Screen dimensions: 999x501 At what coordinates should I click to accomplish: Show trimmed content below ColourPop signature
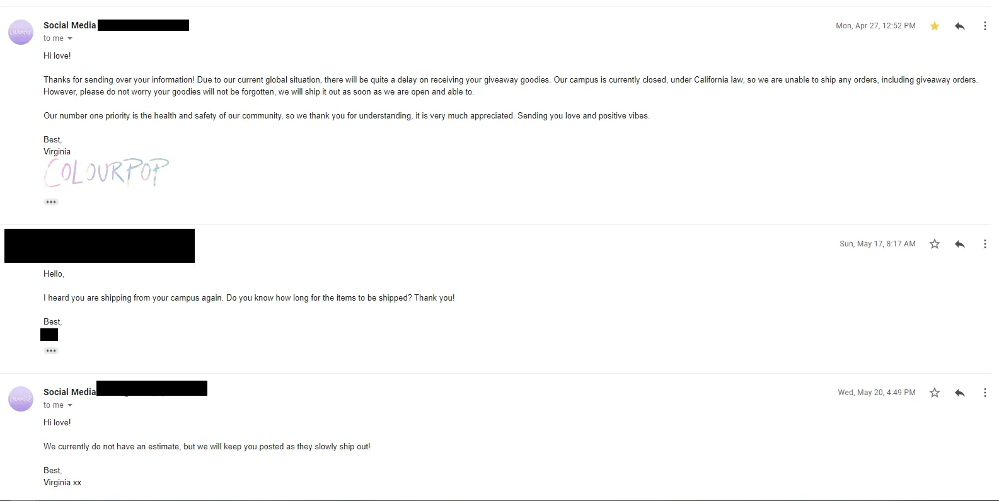click(x=51, y=202)
